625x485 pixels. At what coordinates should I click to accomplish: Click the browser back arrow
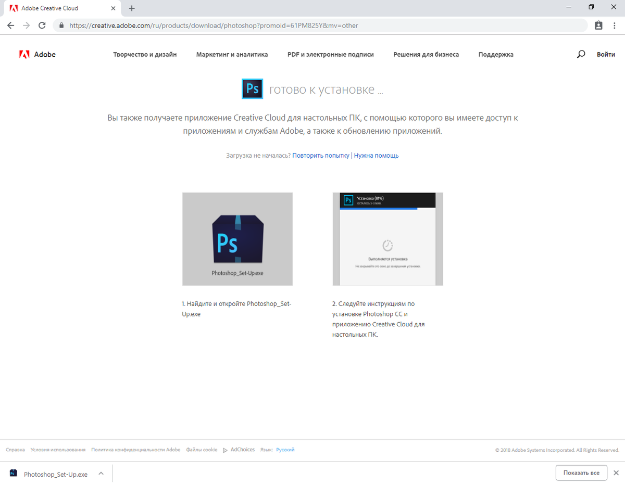(10, 25)
